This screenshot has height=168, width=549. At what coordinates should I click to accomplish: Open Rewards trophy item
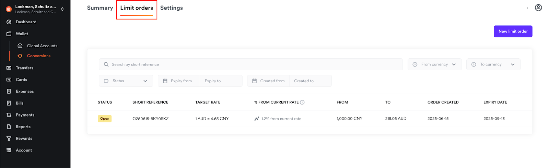[x=24, y=139]
